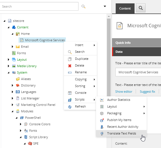This screenshot has height=148, width=161.
Task: Click the Email envelope icon
Action: [18, 47]
